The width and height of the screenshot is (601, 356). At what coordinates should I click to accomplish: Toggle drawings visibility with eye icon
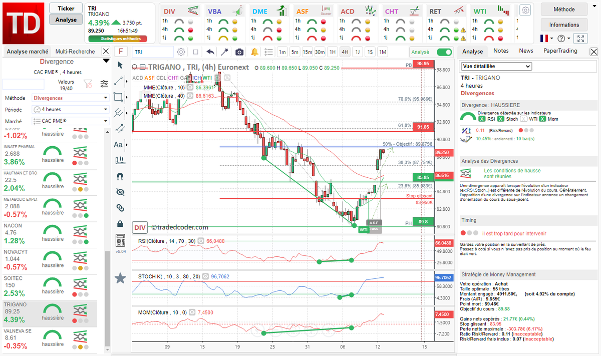pos(120,192)
